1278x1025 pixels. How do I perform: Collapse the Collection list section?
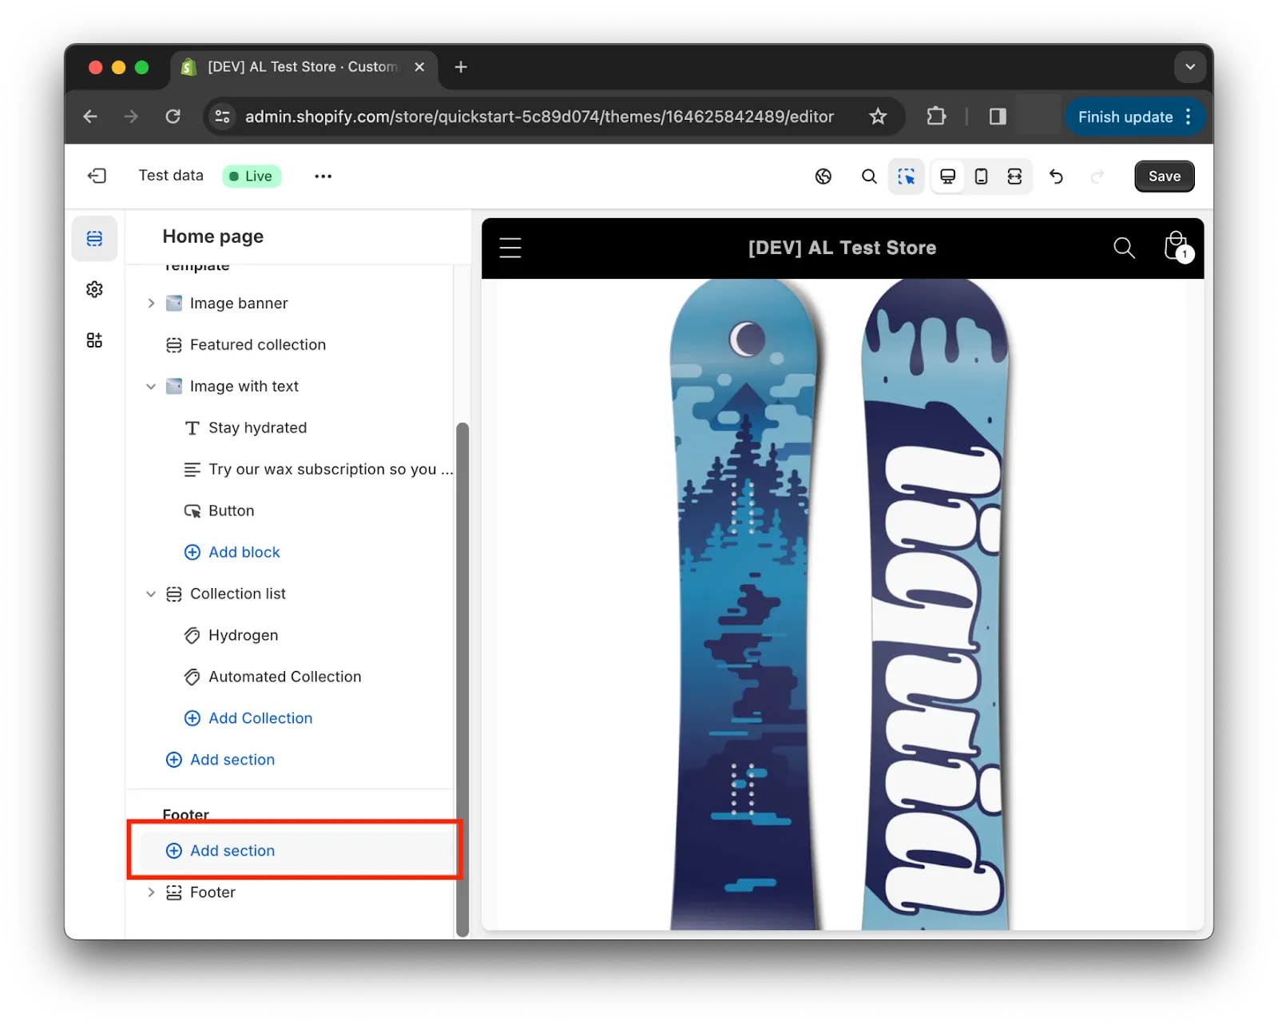point(150,594)
